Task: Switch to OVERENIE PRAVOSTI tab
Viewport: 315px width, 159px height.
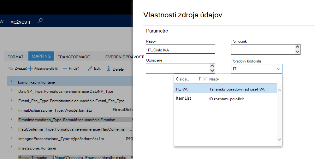Action: coord(125,57)
